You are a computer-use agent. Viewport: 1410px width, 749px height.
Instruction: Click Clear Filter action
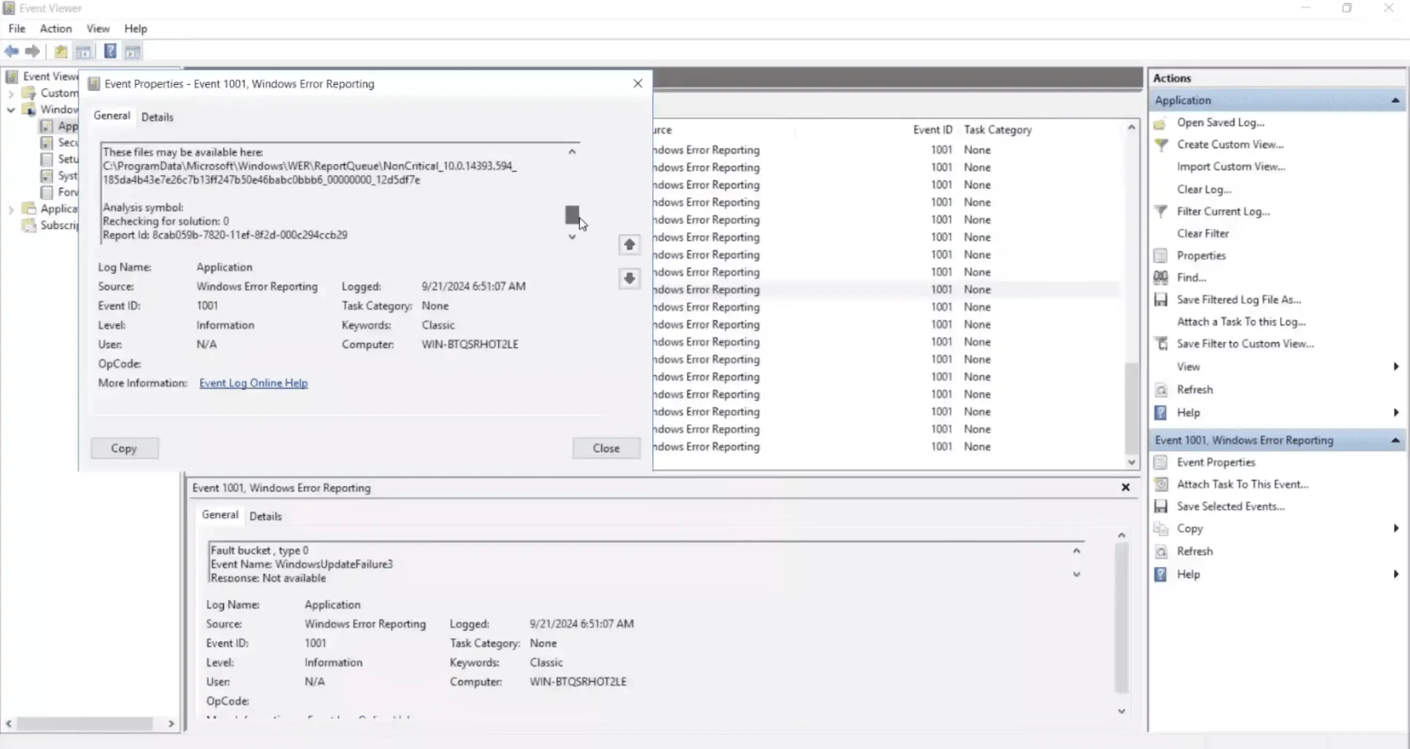[1202, 234]
